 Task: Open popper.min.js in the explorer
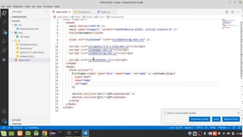tap(27, 56)
